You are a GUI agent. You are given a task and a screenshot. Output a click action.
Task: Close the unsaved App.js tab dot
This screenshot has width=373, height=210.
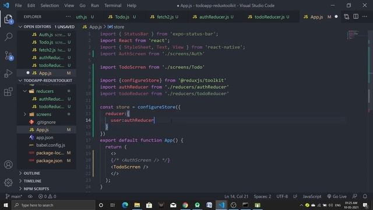(336, 17)
